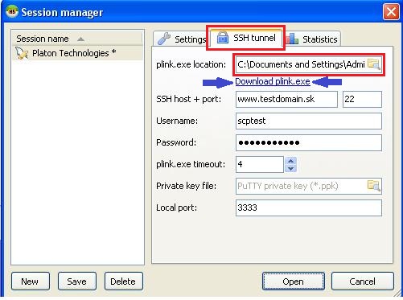Click the SSH port field showing 22

[x=362, y=99]
